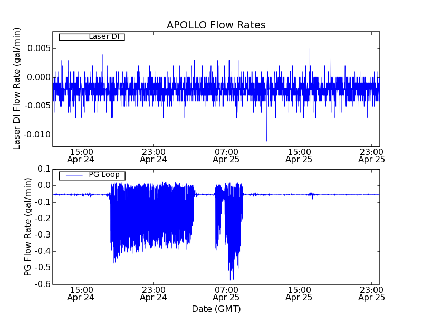Click the 0.000 tick label on top plot
422x316 pixels.
pyautogui.click(x=39, y=77)
